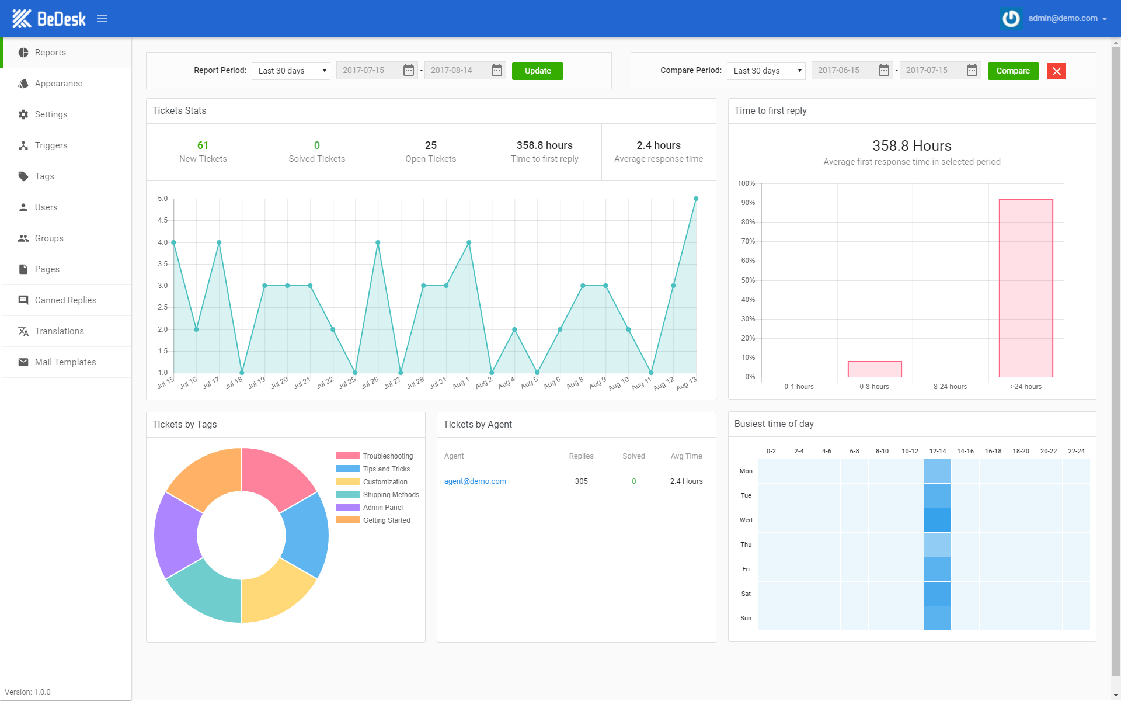Click the Triggers sidebar icon
This screenshot has width=1121, height=701.
pos(23,145)
